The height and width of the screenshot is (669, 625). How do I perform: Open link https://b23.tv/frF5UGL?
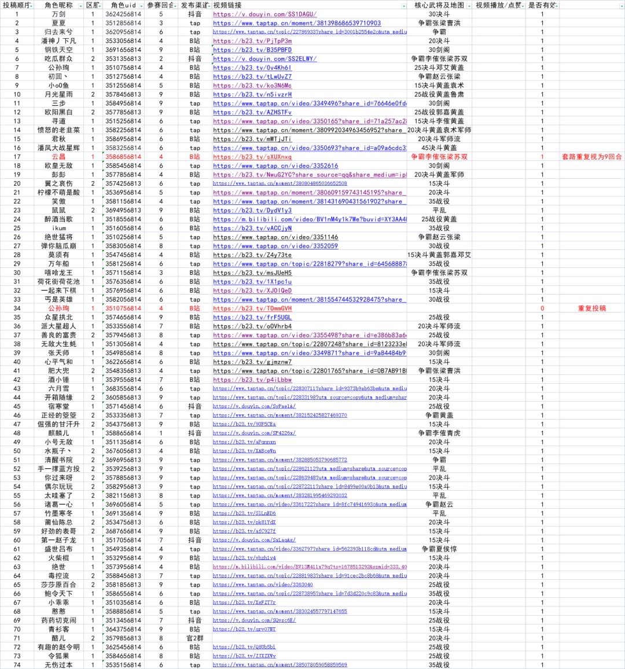pos(252,318)
